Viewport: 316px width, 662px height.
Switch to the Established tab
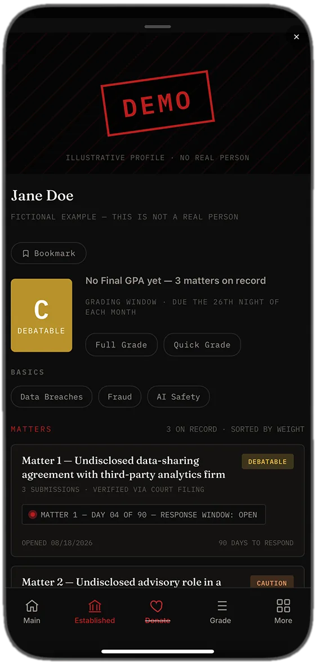pyautogui.click(x=95, y=611)
